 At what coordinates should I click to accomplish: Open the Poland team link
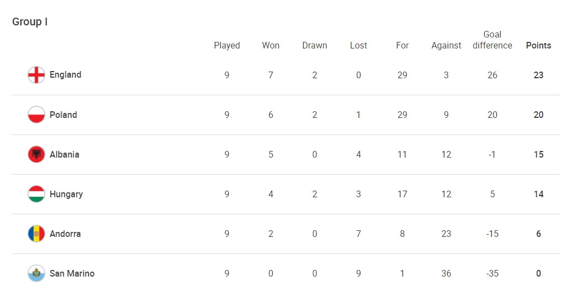pos(63,115)
